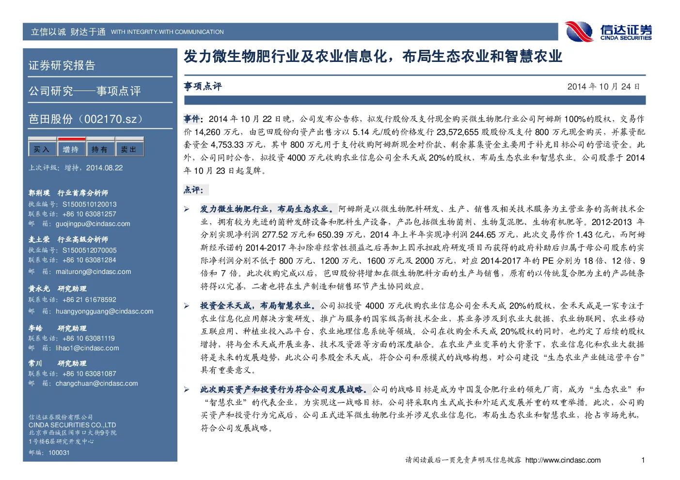
Task: Click the slogan 立信以诚 财达于通
Action: pyautogui.click(x=68, y=32)
